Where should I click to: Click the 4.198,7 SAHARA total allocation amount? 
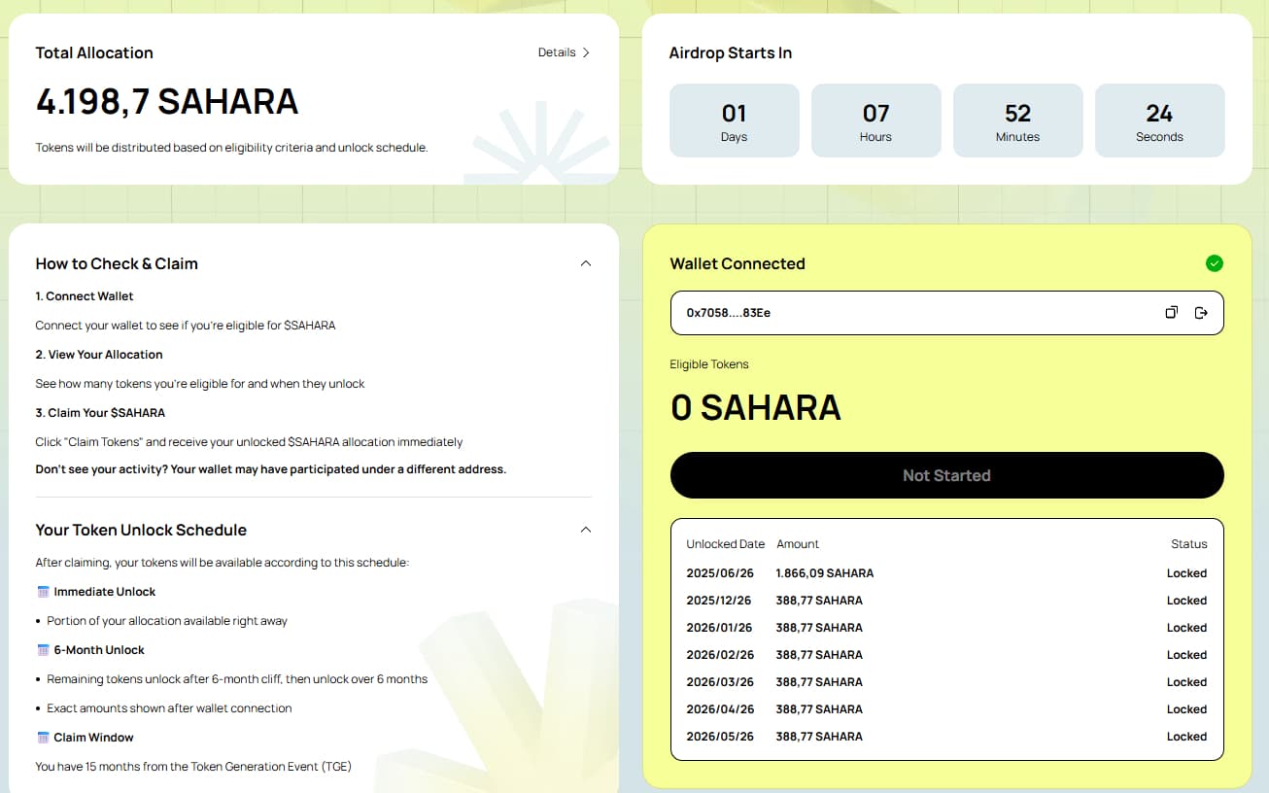tap(167, 101)
